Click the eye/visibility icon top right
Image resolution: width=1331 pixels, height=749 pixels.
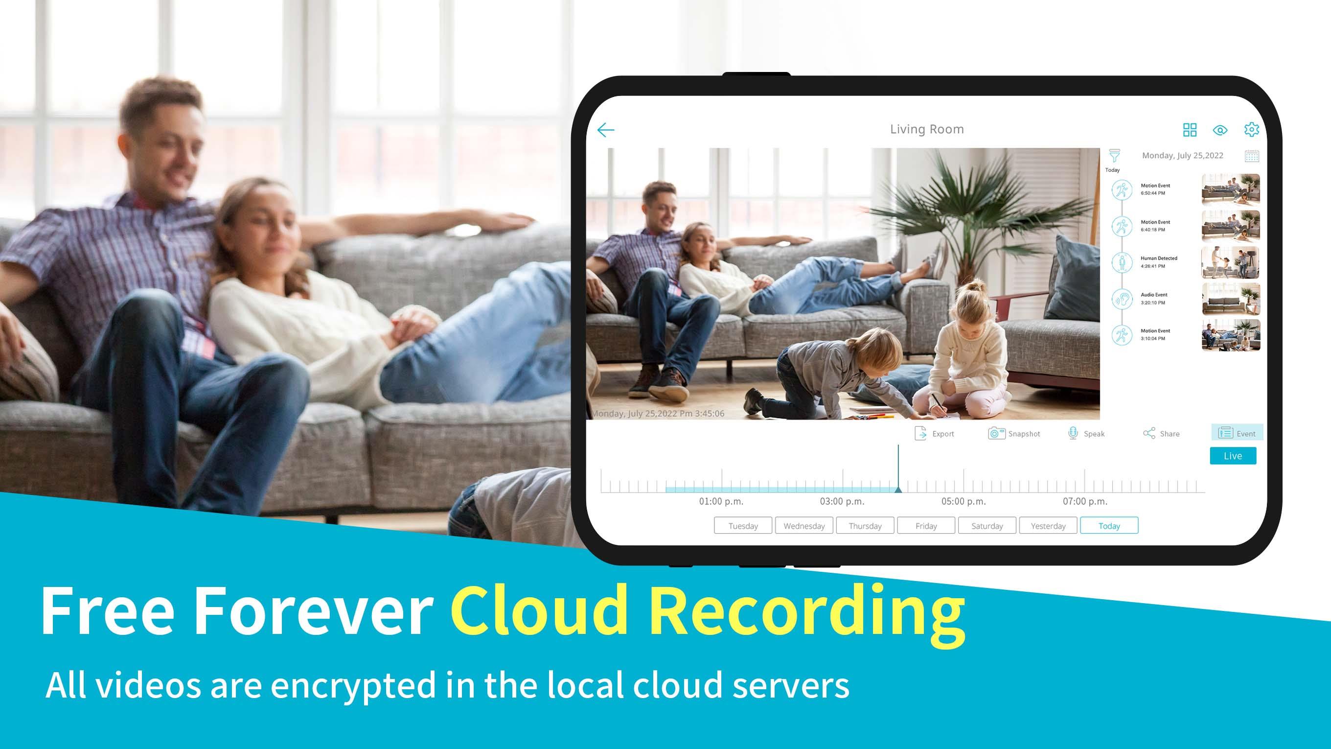1221,128
